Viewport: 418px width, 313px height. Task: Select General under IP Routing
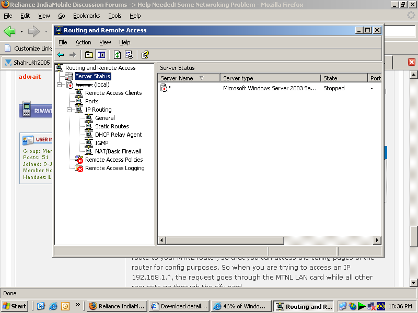tap(105, 118)
